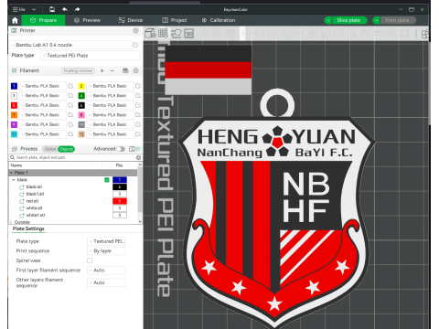The height and width of the screenshot is (329, 439).
Task: Select the black.stl part
Action: point(34,186)
